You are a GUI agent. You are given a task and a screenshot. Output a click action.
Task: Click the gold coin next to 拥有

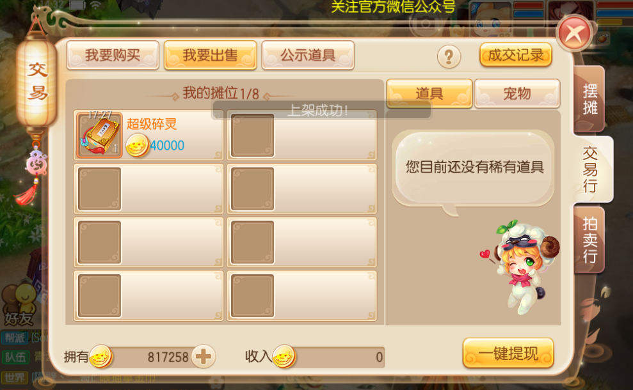point(100,357)
